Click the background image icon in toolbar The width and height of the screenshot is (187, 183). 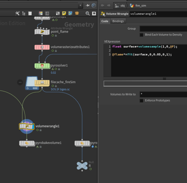click(70, 13)
